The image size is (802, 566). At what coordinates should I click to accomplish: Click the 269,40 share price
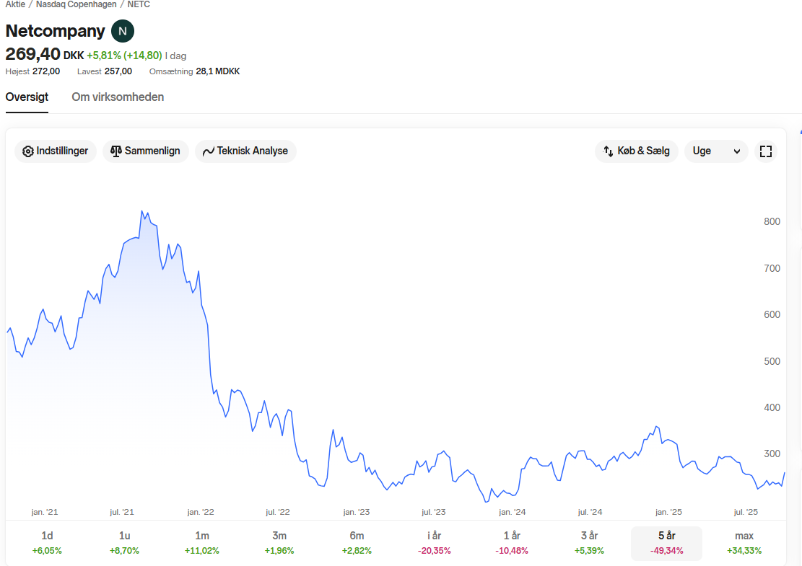pyautogui.click(x=32, y=54)
